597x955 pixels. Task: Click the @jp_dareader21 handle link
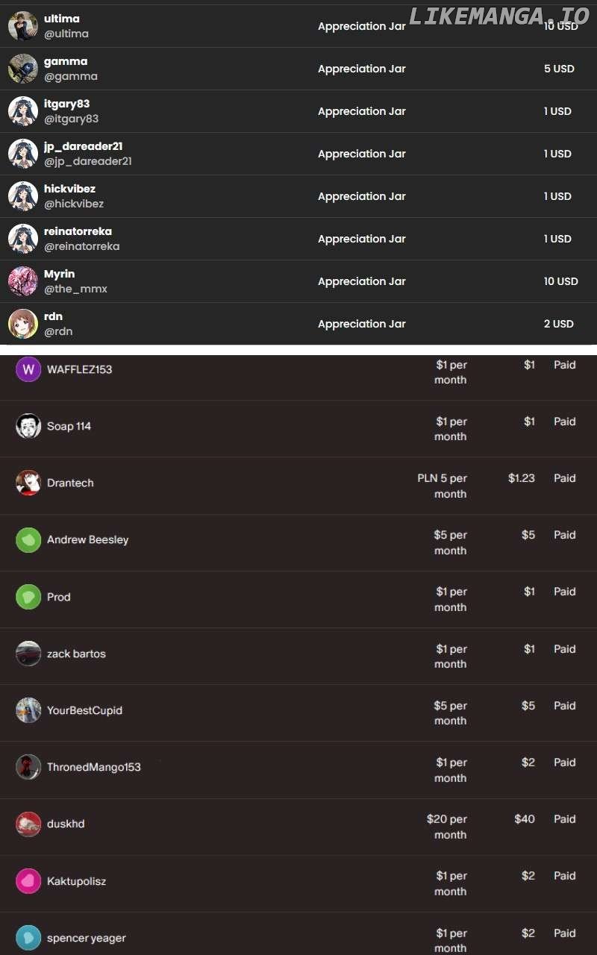(x=88, y=161)
